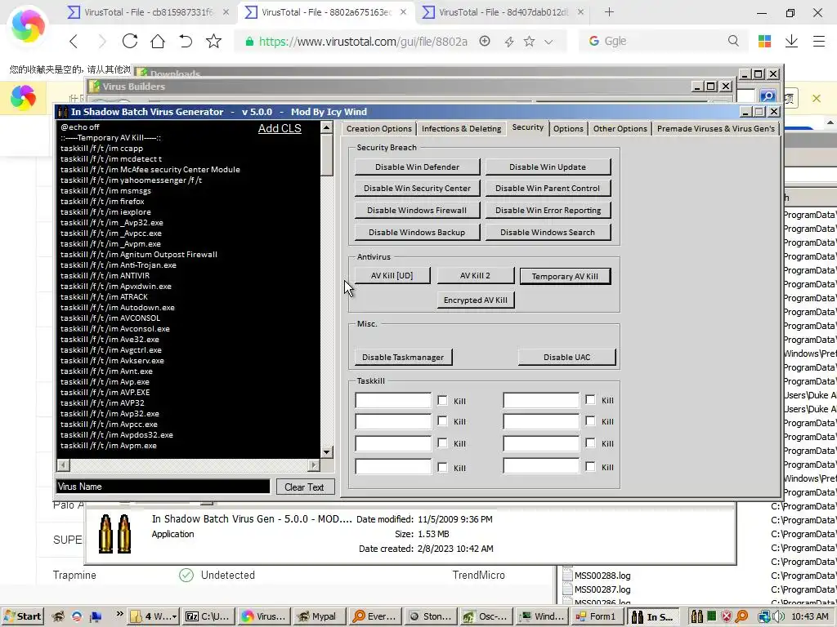Close the VirusTotal 8802a675163e tab

[x=404, y=11]
